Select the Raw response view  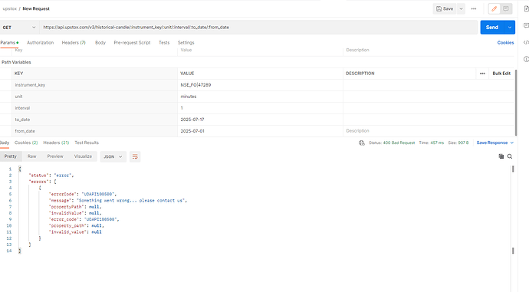click(31, 156)
